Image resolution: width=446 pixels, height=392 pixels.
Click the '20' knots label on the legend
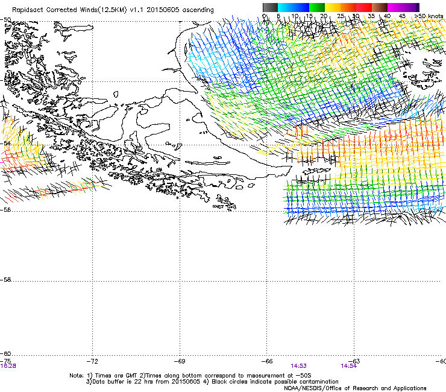pyautogui.click(x=324, y=16)
